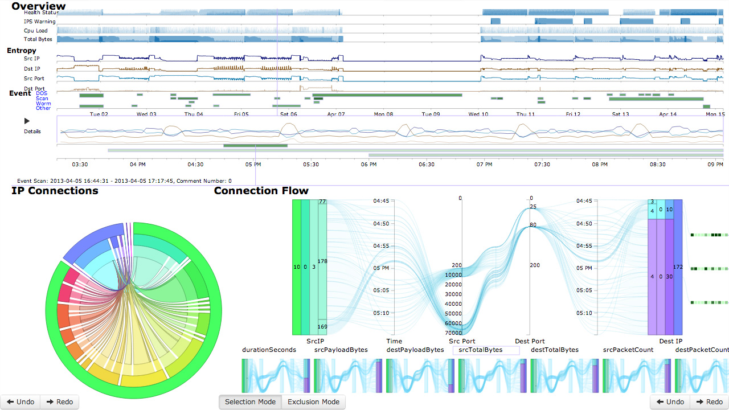Image resolution: width=729 pixels, height=410 pixels.
Task: Click the srcPayloadBytes label
Action: tap(341, 350)
